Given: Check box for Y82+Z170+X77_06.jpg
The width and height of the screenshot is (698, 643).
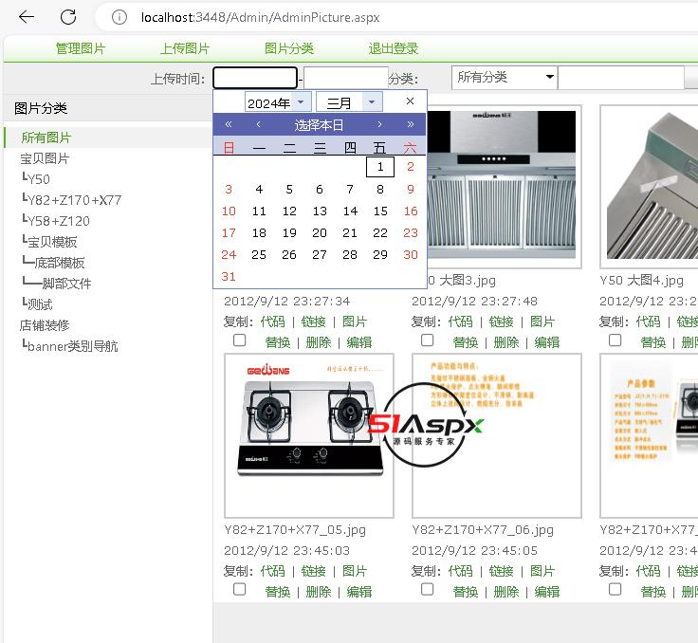Looking at the screenshot, I should (428, 590).
